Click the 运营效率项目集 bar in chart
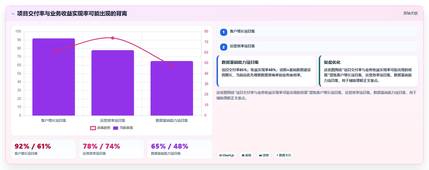The height and width of the screenshot is (170, 429). coord(113,83)
